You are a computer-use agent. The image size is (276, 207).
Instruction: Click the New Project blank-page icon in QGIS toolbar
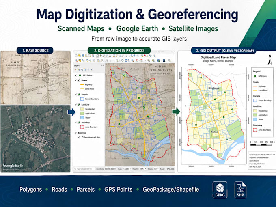(x=76, y=56)
